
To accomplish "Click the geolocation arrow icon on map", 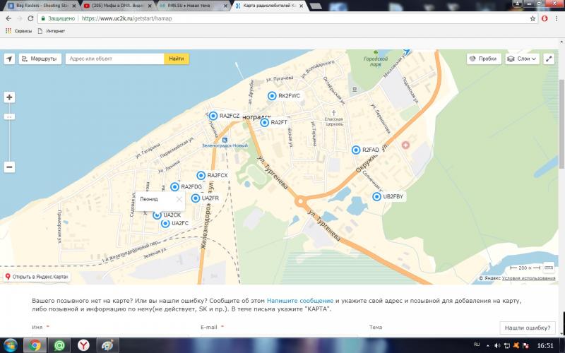I will click(x=9, y=59).
